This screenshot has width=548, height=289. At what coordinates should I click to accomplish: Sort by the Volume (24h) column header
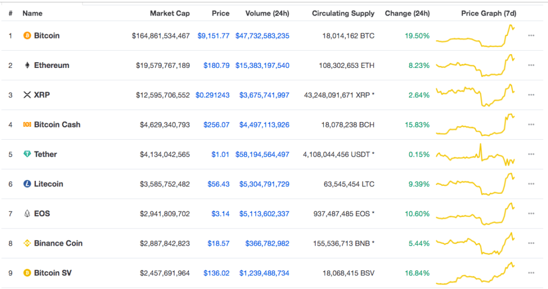click(x=268, y=13)
